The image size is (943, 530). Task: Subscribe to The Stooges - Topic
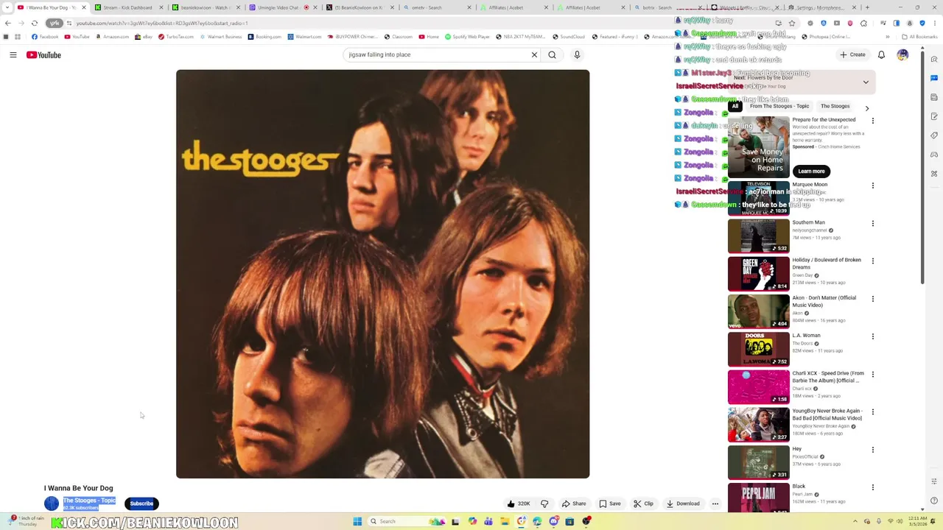tap(141, 504)
